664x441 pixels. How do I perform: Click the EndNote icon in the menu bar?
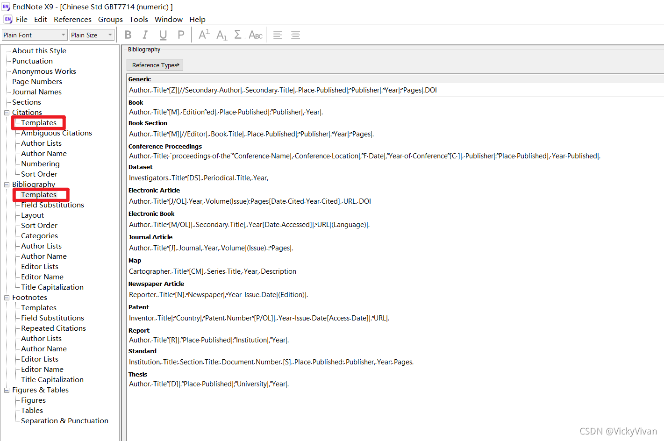pos(8,19)
